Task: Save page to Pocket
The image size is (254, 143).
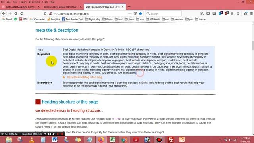Action: (135, 14)
